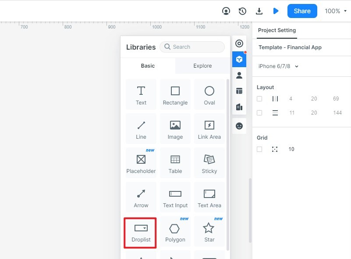Toggle the Grid checkbox on
Viewport: 351px width, 259px height.
(x=259, y=149)
